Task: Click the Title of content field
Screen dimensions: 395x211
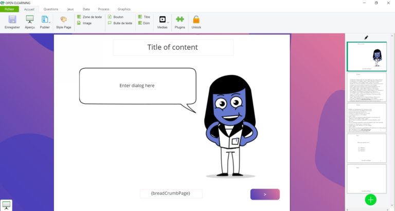Action: click(173, 47)
